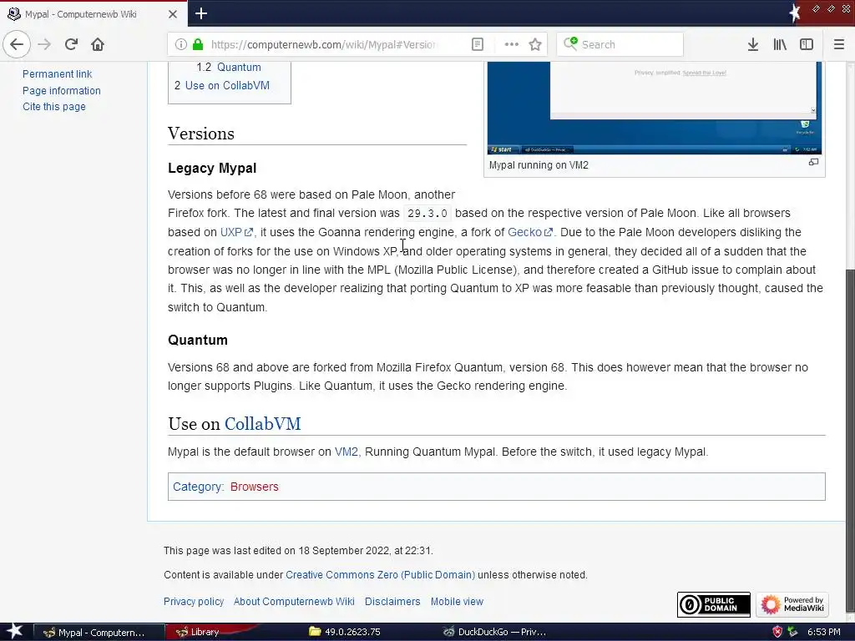The height and width of the screenshot is (641, 855).
Task: Click the 6:53 PM system clock
Action: tap(823, 633)
